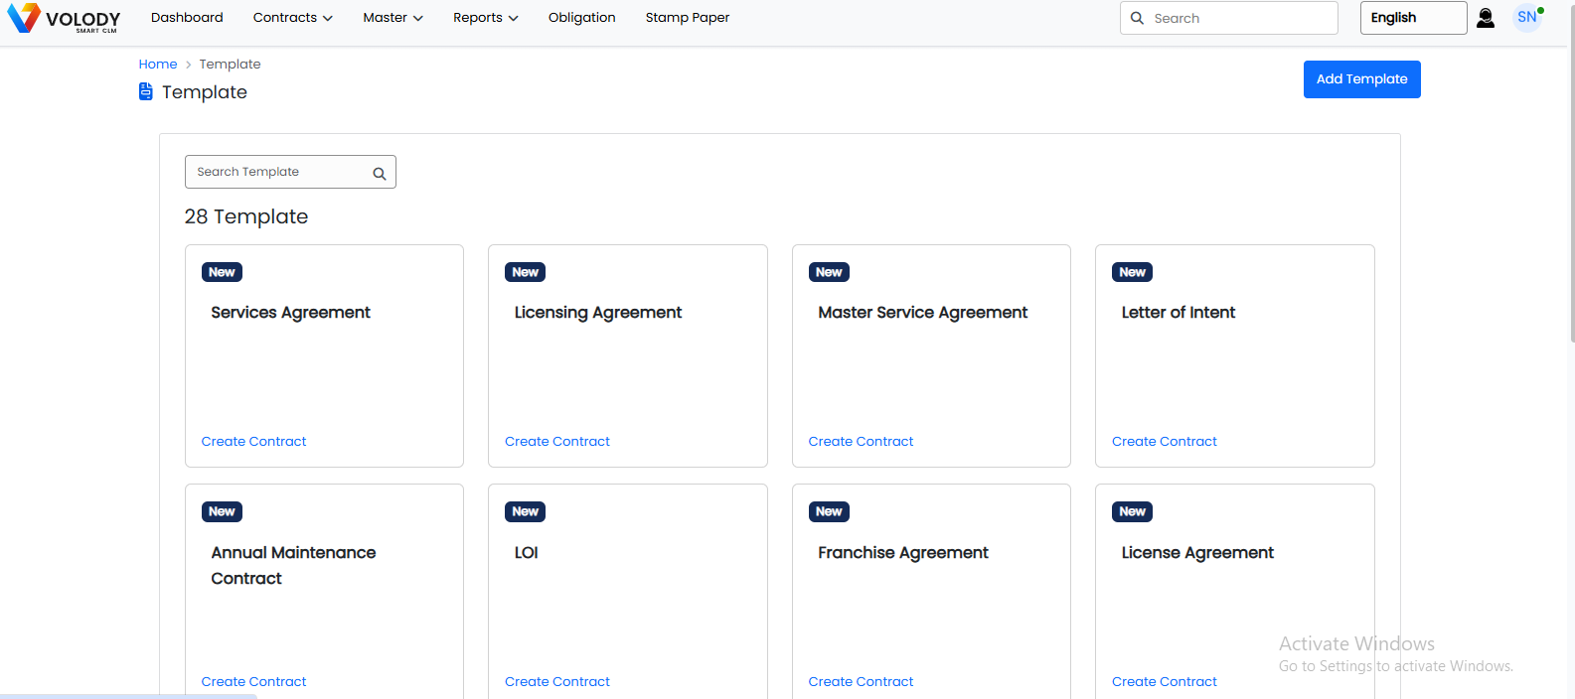Open the Obligation page

[582, 18]
